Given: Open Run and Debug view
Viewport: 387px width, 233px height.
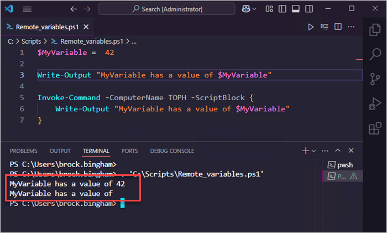Looking at the screenshot, I should [375, 103].
